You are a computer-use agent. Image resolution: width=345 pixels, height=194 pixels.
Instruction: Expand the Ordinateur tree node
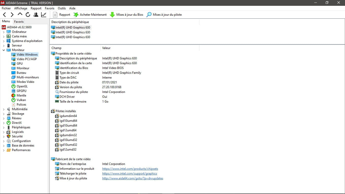click(4, 32)
